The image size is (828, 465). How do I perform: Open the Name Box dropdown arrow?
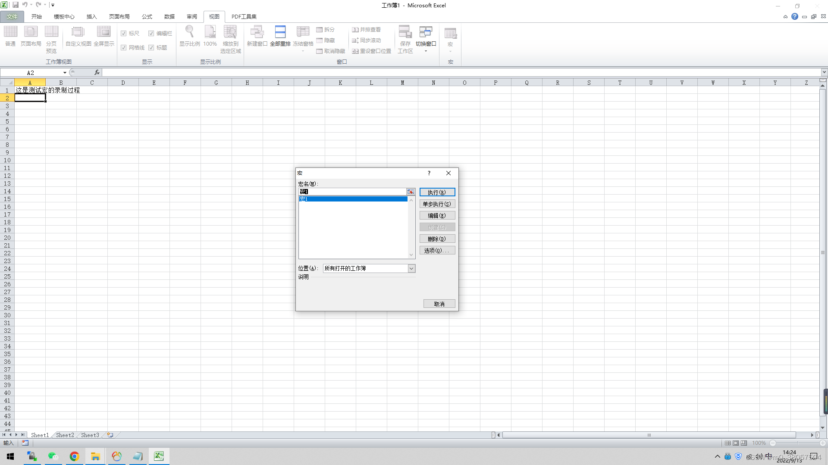65,73
